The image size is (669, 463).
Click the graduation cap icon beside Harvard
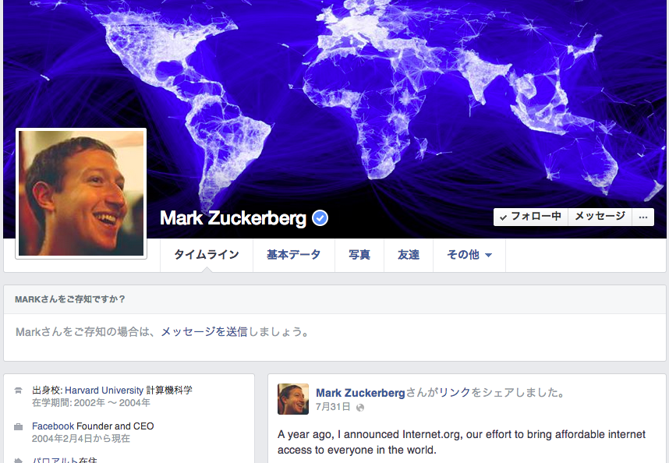coord(18,391)
